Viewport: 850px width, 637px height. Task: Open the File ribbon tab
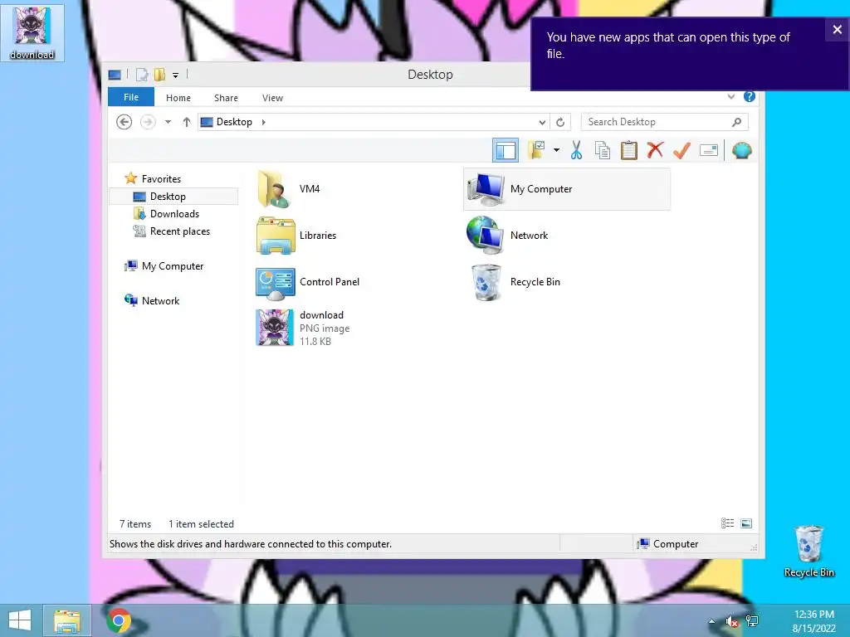(131, 97)
